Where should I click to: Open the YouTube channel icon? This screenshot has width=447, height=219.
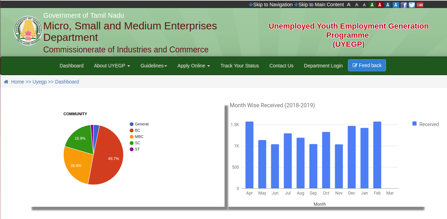pyautogui.click(x=420, y=5)
